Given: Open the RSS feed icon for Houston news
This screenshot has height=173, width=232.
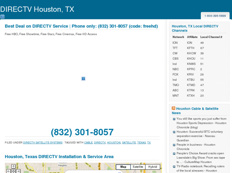Looking at the screenshot, I should pyautogui.click(x=173, y=108).
